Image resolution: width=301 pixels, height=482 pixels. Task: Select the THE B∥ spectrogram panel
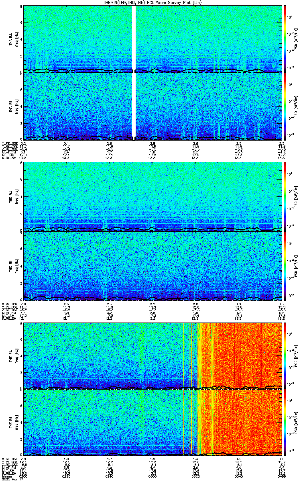152,423
